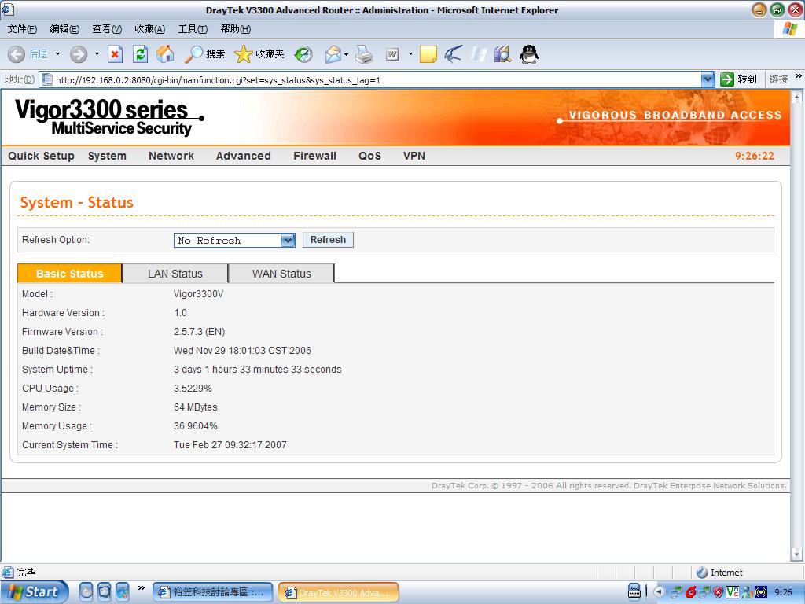Click the VNC tray icon
The height and width of the screenshot is (604, 805).
(x=732, y=592)
